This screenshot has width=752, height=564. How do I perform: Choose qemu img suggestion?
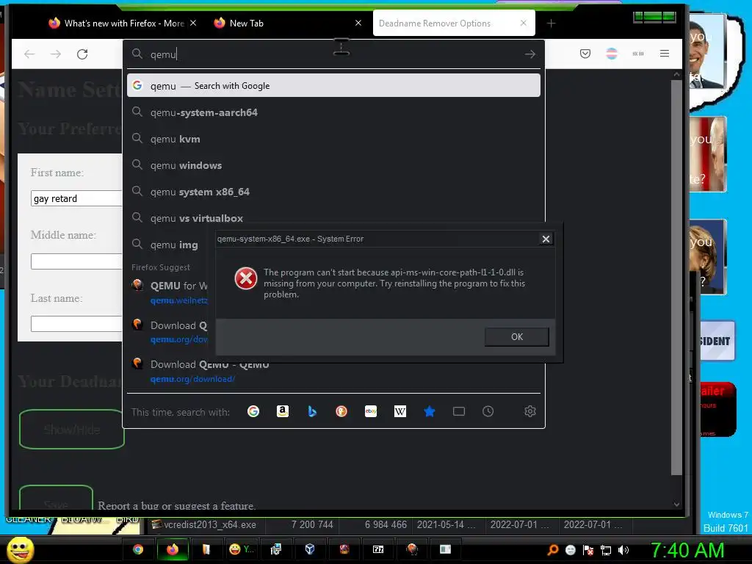pos(171,245)
